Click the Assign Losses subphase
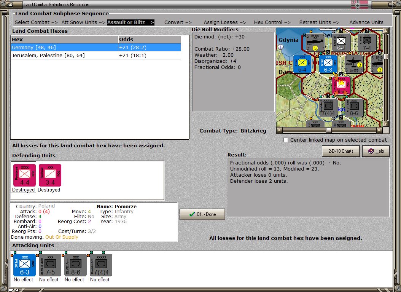The image size is (401, 292). click(225, 22)
